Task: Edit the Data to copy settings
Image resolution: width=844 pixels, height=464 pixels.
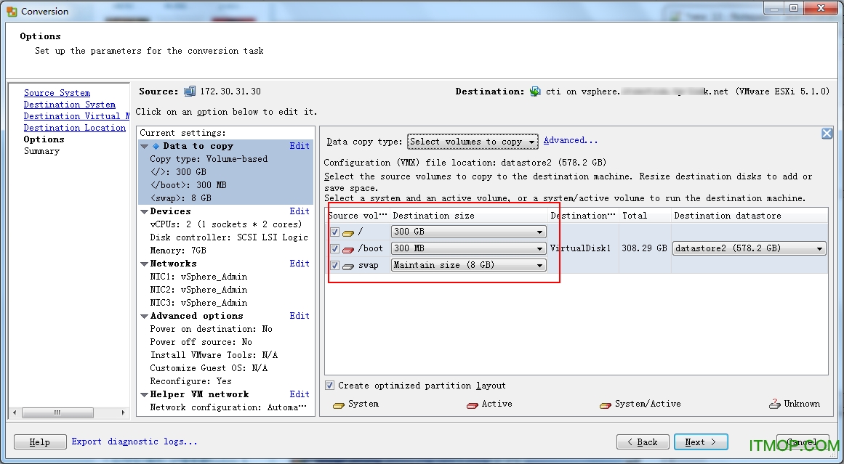Action: (300, 146)
